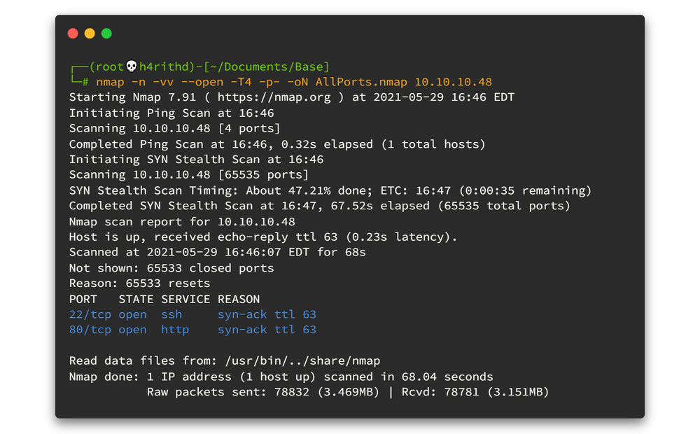Click the green maximize window dot
Screen dimensions: 700x434
[106, 34]
